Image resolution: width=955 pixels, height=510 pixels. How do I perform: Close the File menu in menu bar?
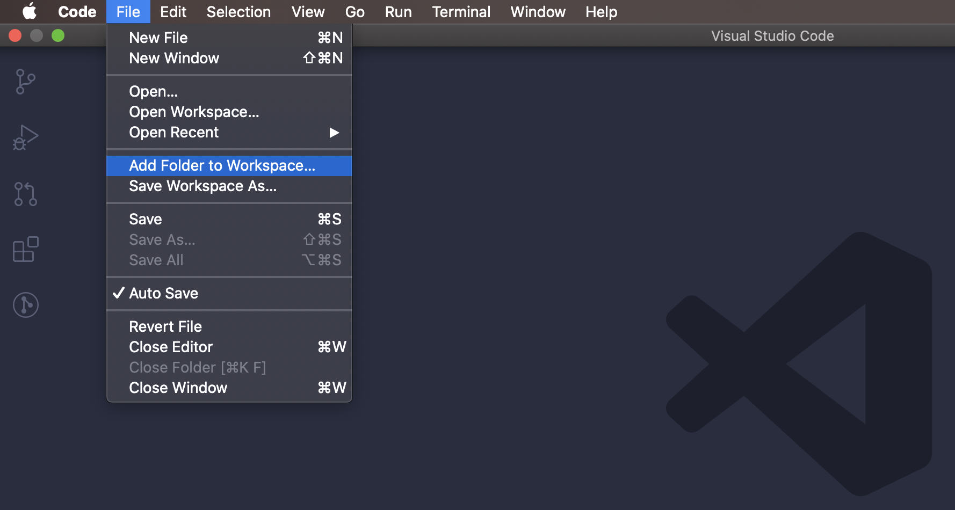(x=128, y=12)
